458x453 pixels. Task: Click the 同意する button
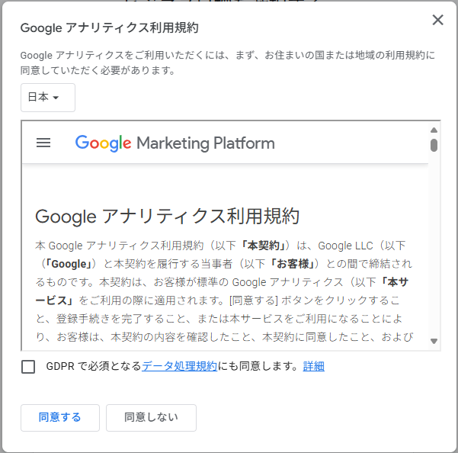pyautogui.click(x=60, y=418)
